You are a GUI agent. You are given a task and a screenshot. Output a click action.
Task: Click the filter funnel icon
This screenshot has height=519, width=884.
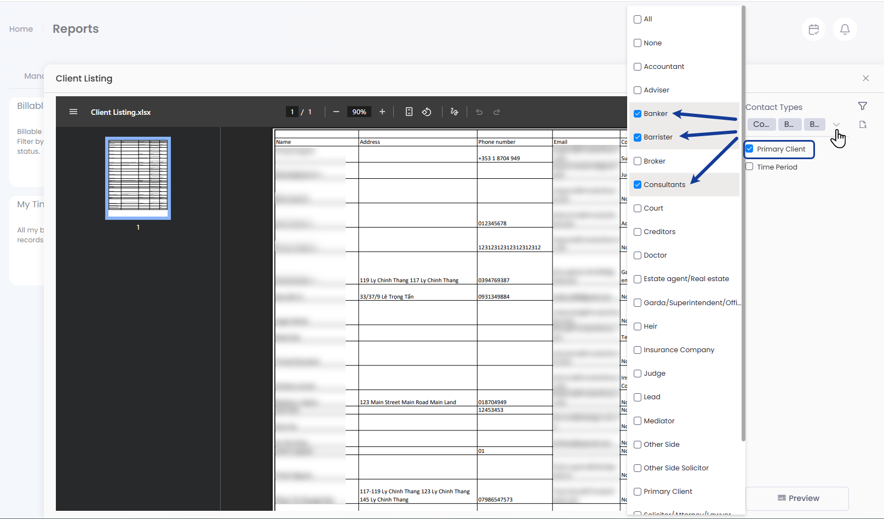tap(863, 106)
